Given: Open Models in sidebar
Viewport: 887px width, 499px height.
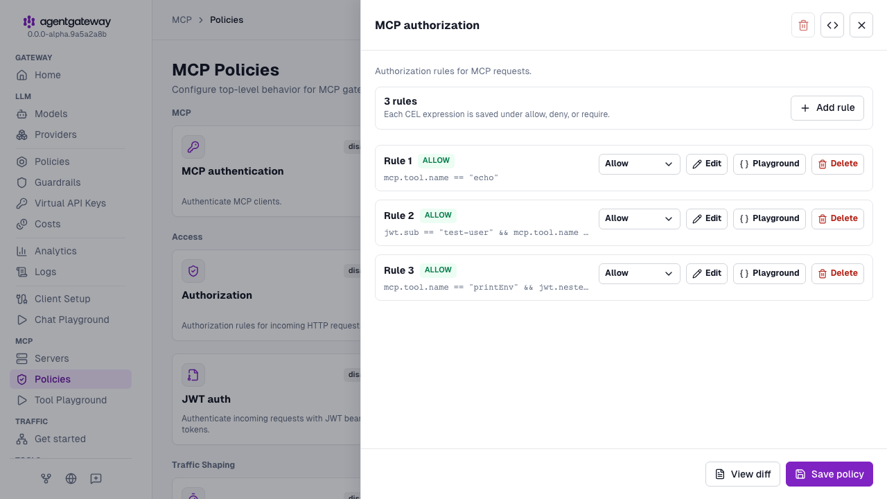Looking at the screenshot, I should [x=71, y=114].
